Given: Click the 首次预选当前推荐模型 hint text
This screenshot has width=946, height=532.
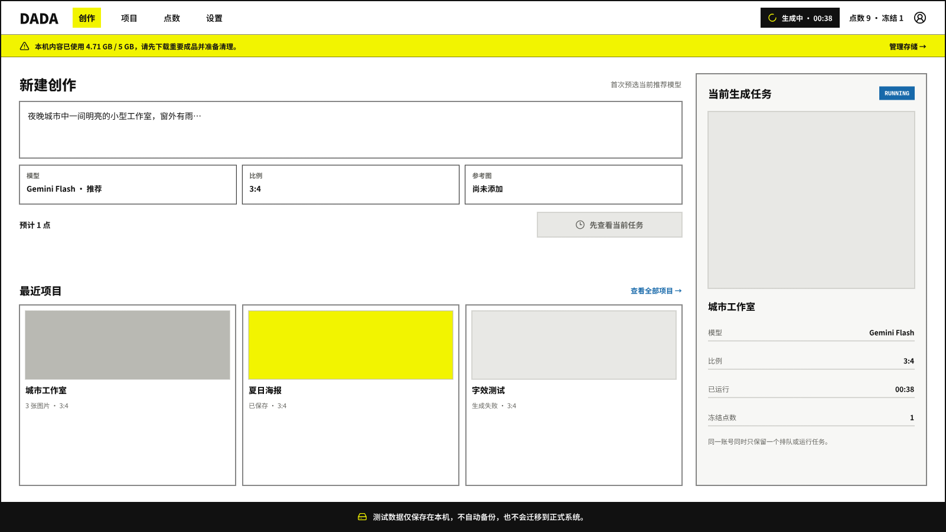Looking at the screenshot, I should [646, 85].
